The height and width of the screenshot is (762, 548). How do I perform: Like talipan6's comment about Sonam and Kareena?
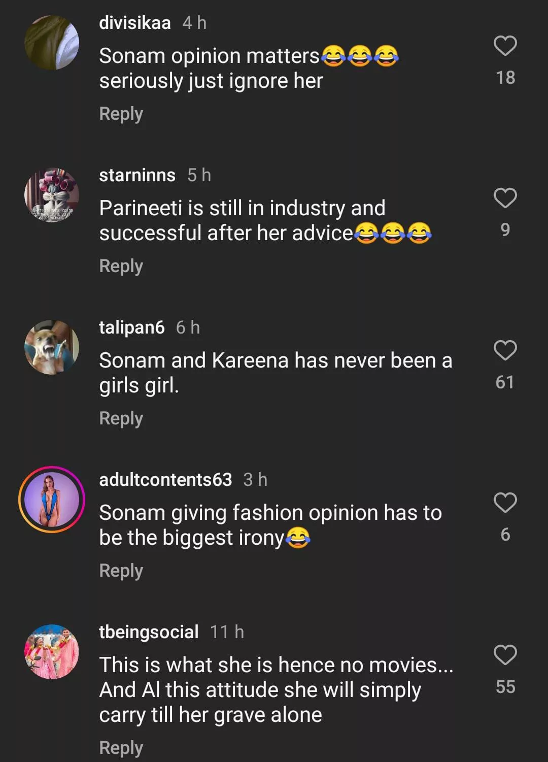pos(505,350)
